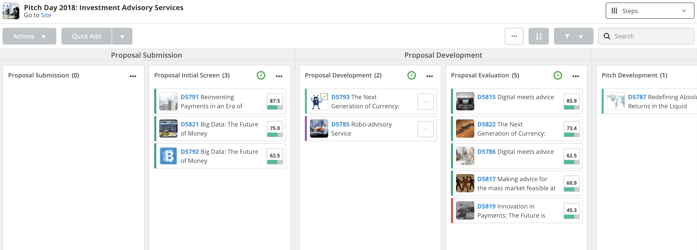Click the auditorium thumbnail of D5815
The width and height of the screenshot is (697, 250).
tap(465, 101)
